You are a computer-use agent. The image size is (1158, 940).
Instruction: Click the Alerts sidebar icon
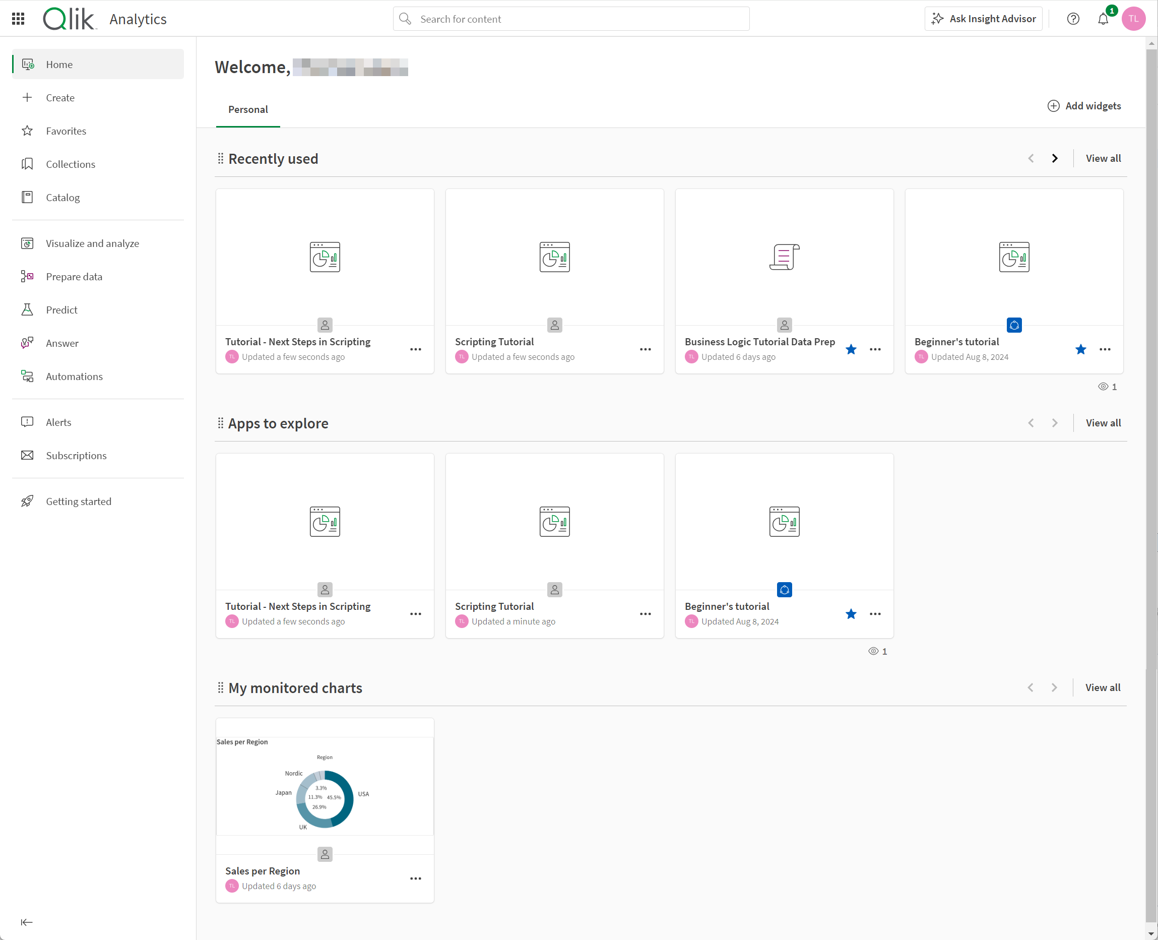point(27,422)
